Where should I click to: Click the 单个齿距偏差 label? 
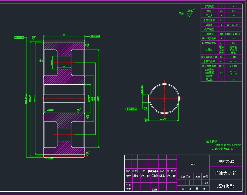click(x=209, y=66)
